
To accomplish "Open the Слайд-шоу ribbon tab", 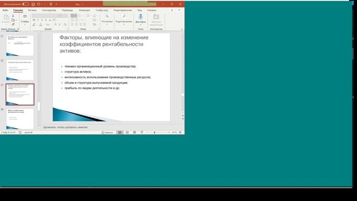I will pyautogui.click(x=102, y=10).
